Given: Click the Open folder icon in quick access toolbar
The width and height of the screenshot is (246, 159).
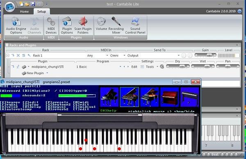Looking at the screenshot, I should point(27,4).
